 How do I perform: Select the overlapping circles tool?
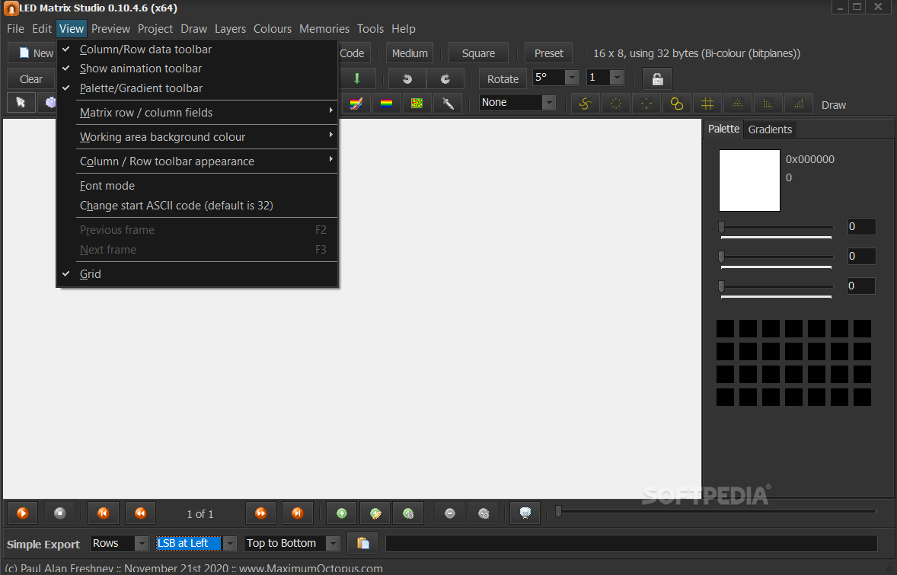point(677,104)
